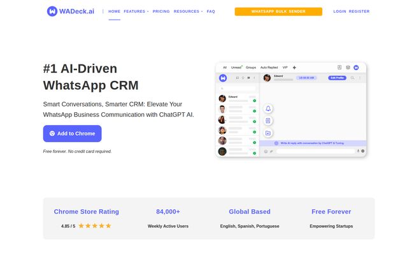
Task: Click the US time badge in chat header
Action: click(x=306, y=78)
